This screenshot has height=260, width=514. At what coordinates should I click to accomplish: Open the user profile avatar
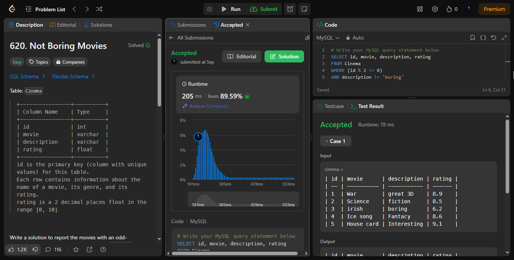point(469,9)
